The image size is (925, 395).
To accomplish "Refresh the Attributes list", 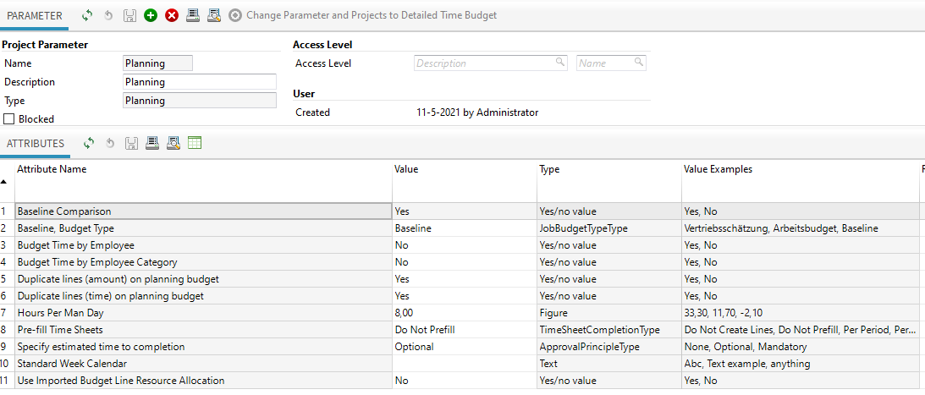I will click(89, 143).
